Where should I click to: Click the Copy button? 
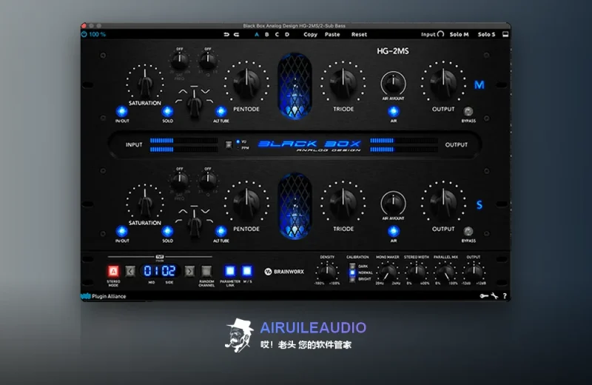[310, 34]
